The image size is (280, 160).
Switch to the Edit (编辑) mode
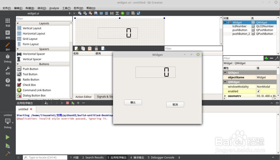[8, 35]
